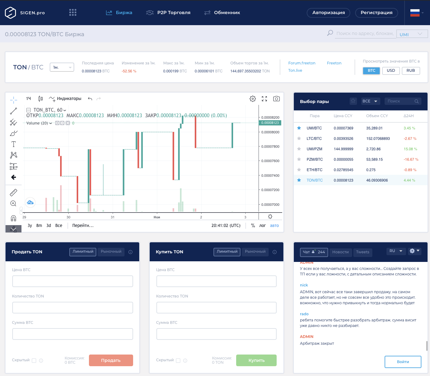Check the Скрытый box in buy panel
Screen dimensions: 430x376
click(178, 361)
